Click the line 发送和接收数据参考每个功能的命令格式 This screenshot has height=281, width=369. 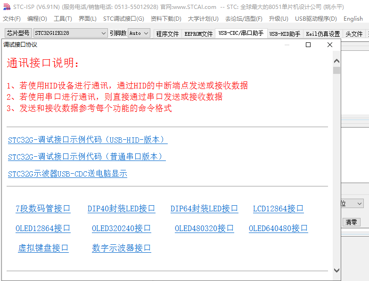89,108
